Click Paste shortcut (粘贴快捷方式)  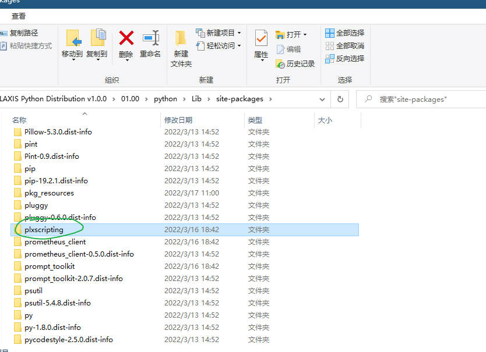point(26,46)
